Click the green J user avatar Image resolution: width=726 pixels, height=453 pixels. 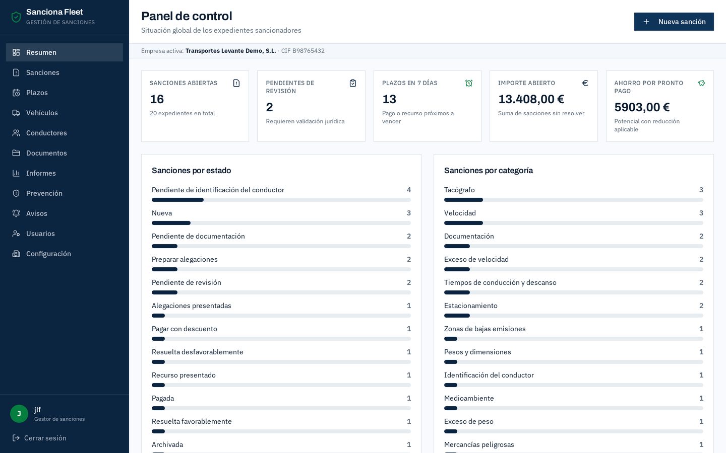pyautogui.click(x=19, y=414)
